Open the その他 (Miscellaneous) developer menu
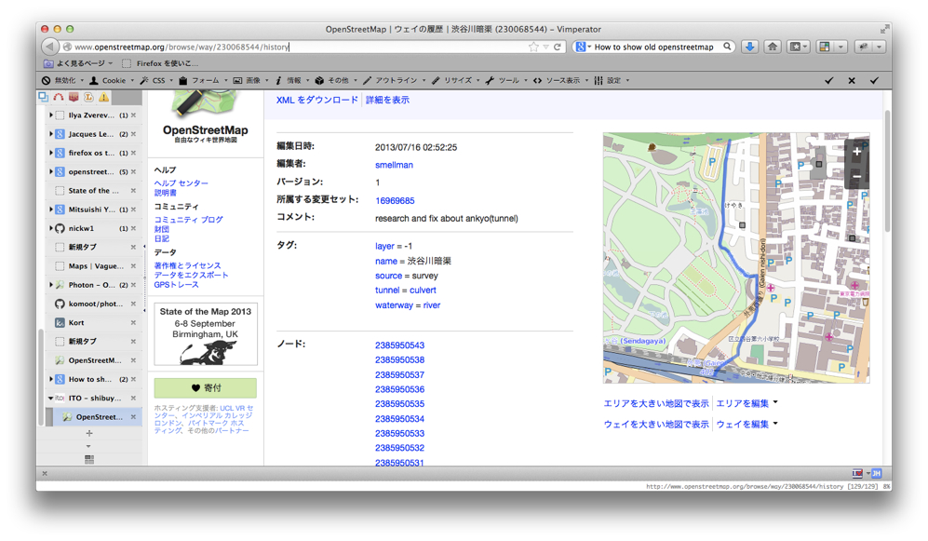The height and width of the screenshot is (541, 928). point(335,80)
